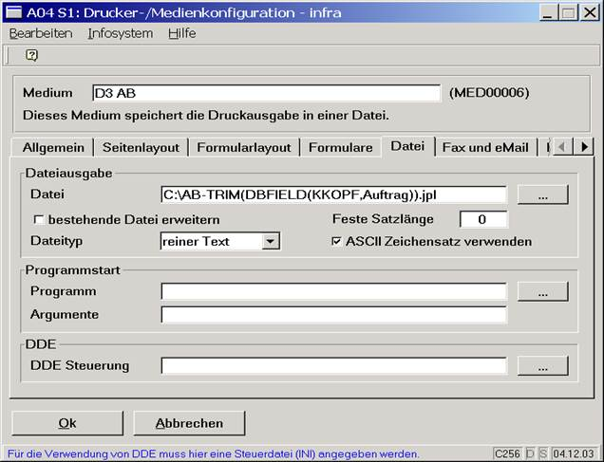The image size is (604, 462).
Task: Uncheck 'ASCII Zeichensatz verwenden' option
Action: click(337, 242)
